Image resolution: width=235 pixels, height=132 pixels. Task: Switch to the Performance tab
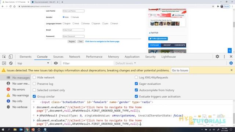(94, 57)
